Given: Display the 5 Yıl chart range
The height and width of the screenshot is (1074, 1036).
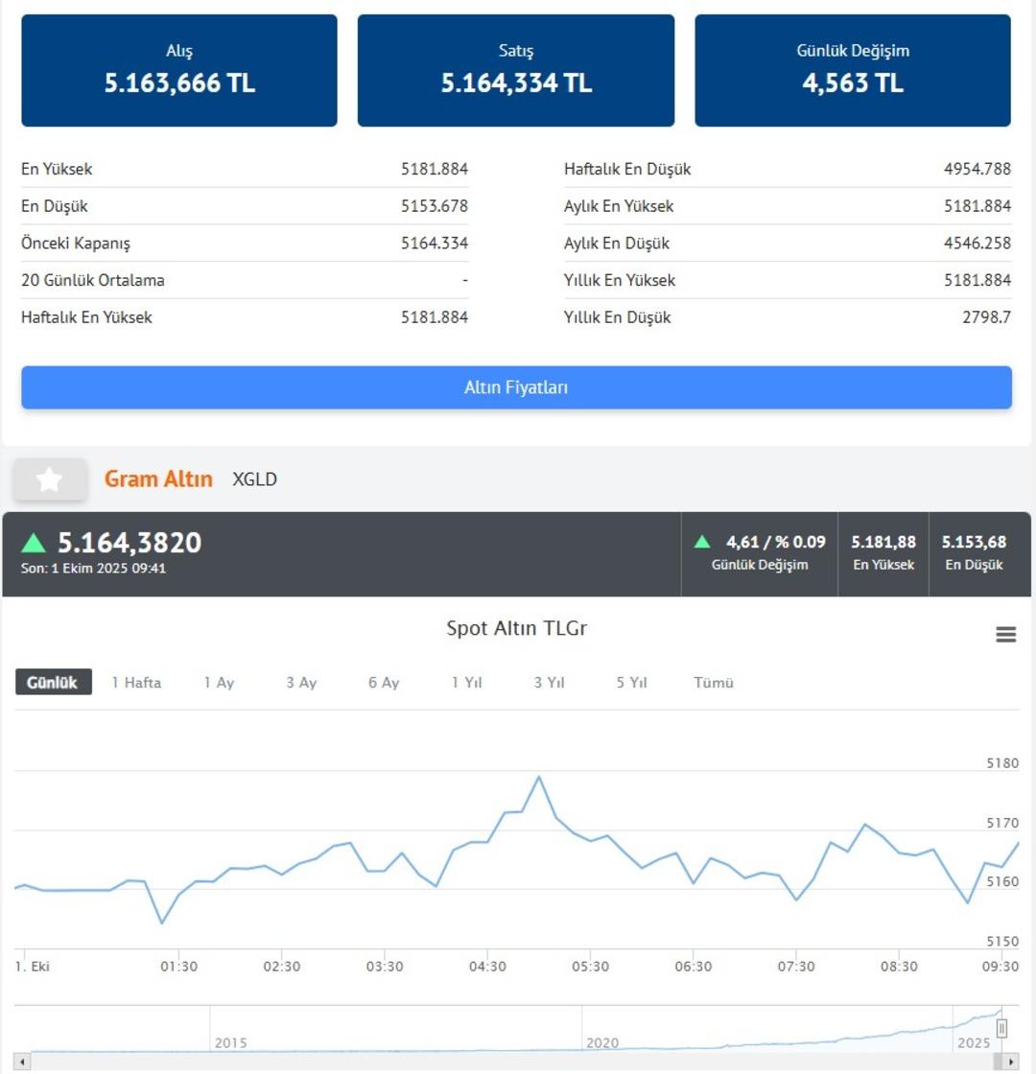Looking at the screenshot, I should pyautogui.click(x=632, y=683).
